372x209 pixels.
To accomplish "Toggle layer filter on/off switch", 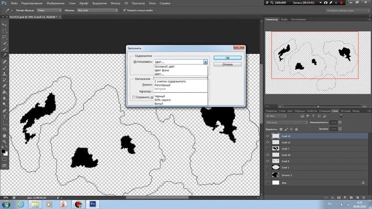I will click(341, 116).
